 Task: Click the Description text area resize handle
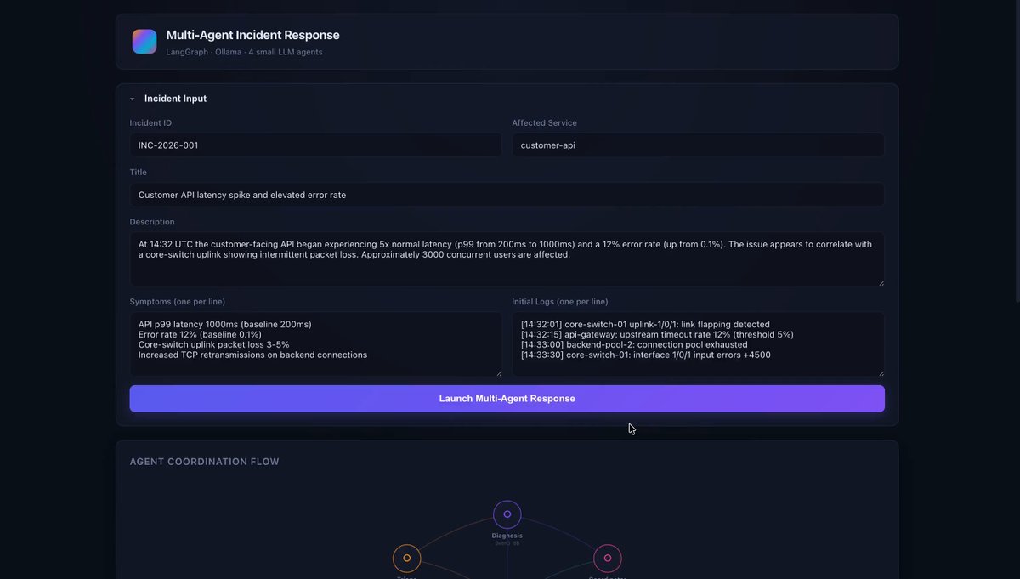pos(881,282)
